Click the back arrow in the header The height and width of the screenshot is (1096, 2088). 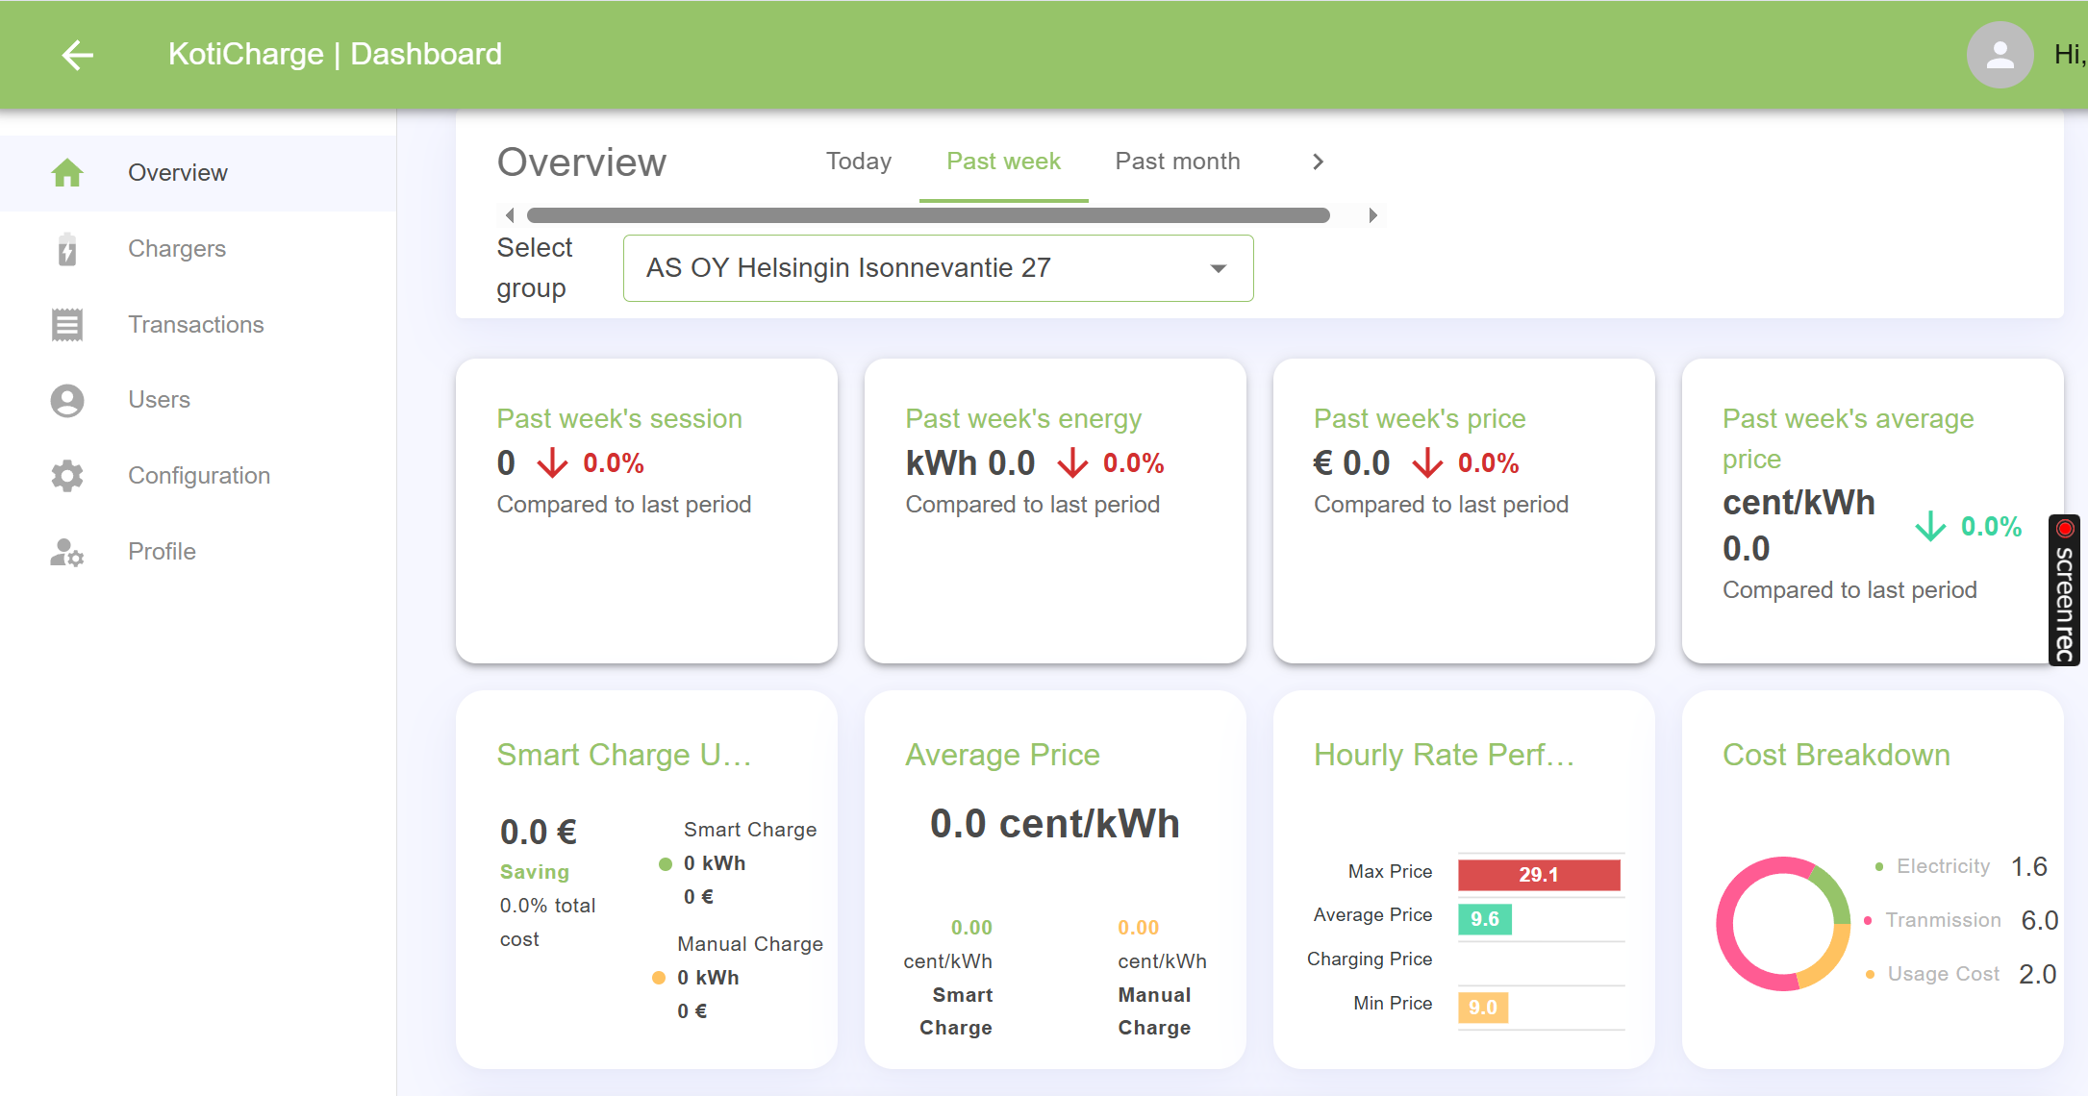pyautogui.click(x=77, y=55)
